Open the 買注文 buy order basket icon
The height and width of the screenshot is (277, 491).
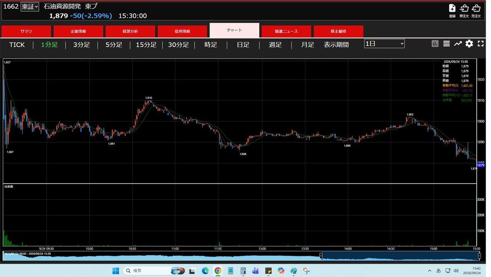coord(464,8)
